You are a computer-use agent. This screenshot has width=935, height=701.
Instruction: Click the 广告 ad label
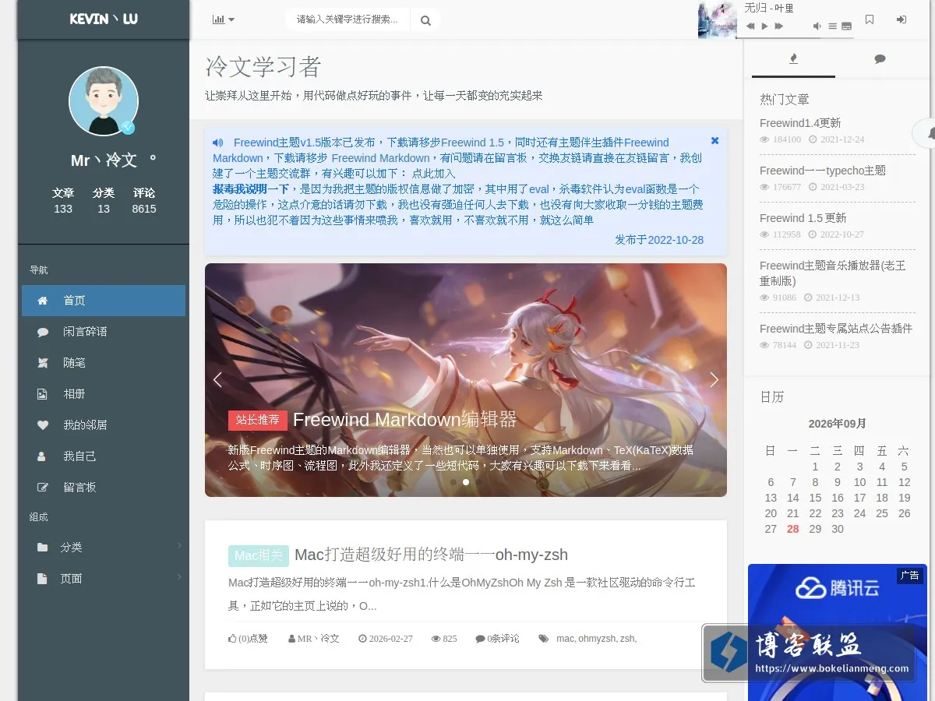[910, 576]
